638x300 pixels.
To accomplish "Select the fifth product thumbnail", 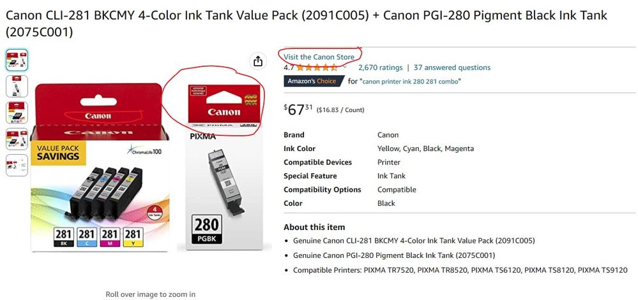I will [17, 165].
